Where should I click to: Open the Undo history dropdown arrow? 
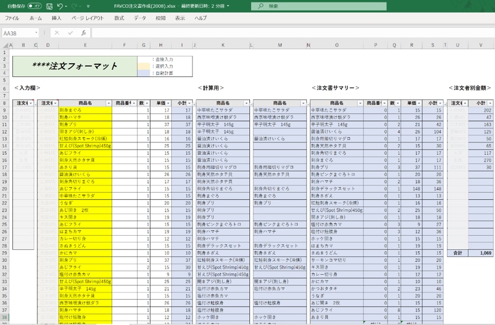coord(66,6)
